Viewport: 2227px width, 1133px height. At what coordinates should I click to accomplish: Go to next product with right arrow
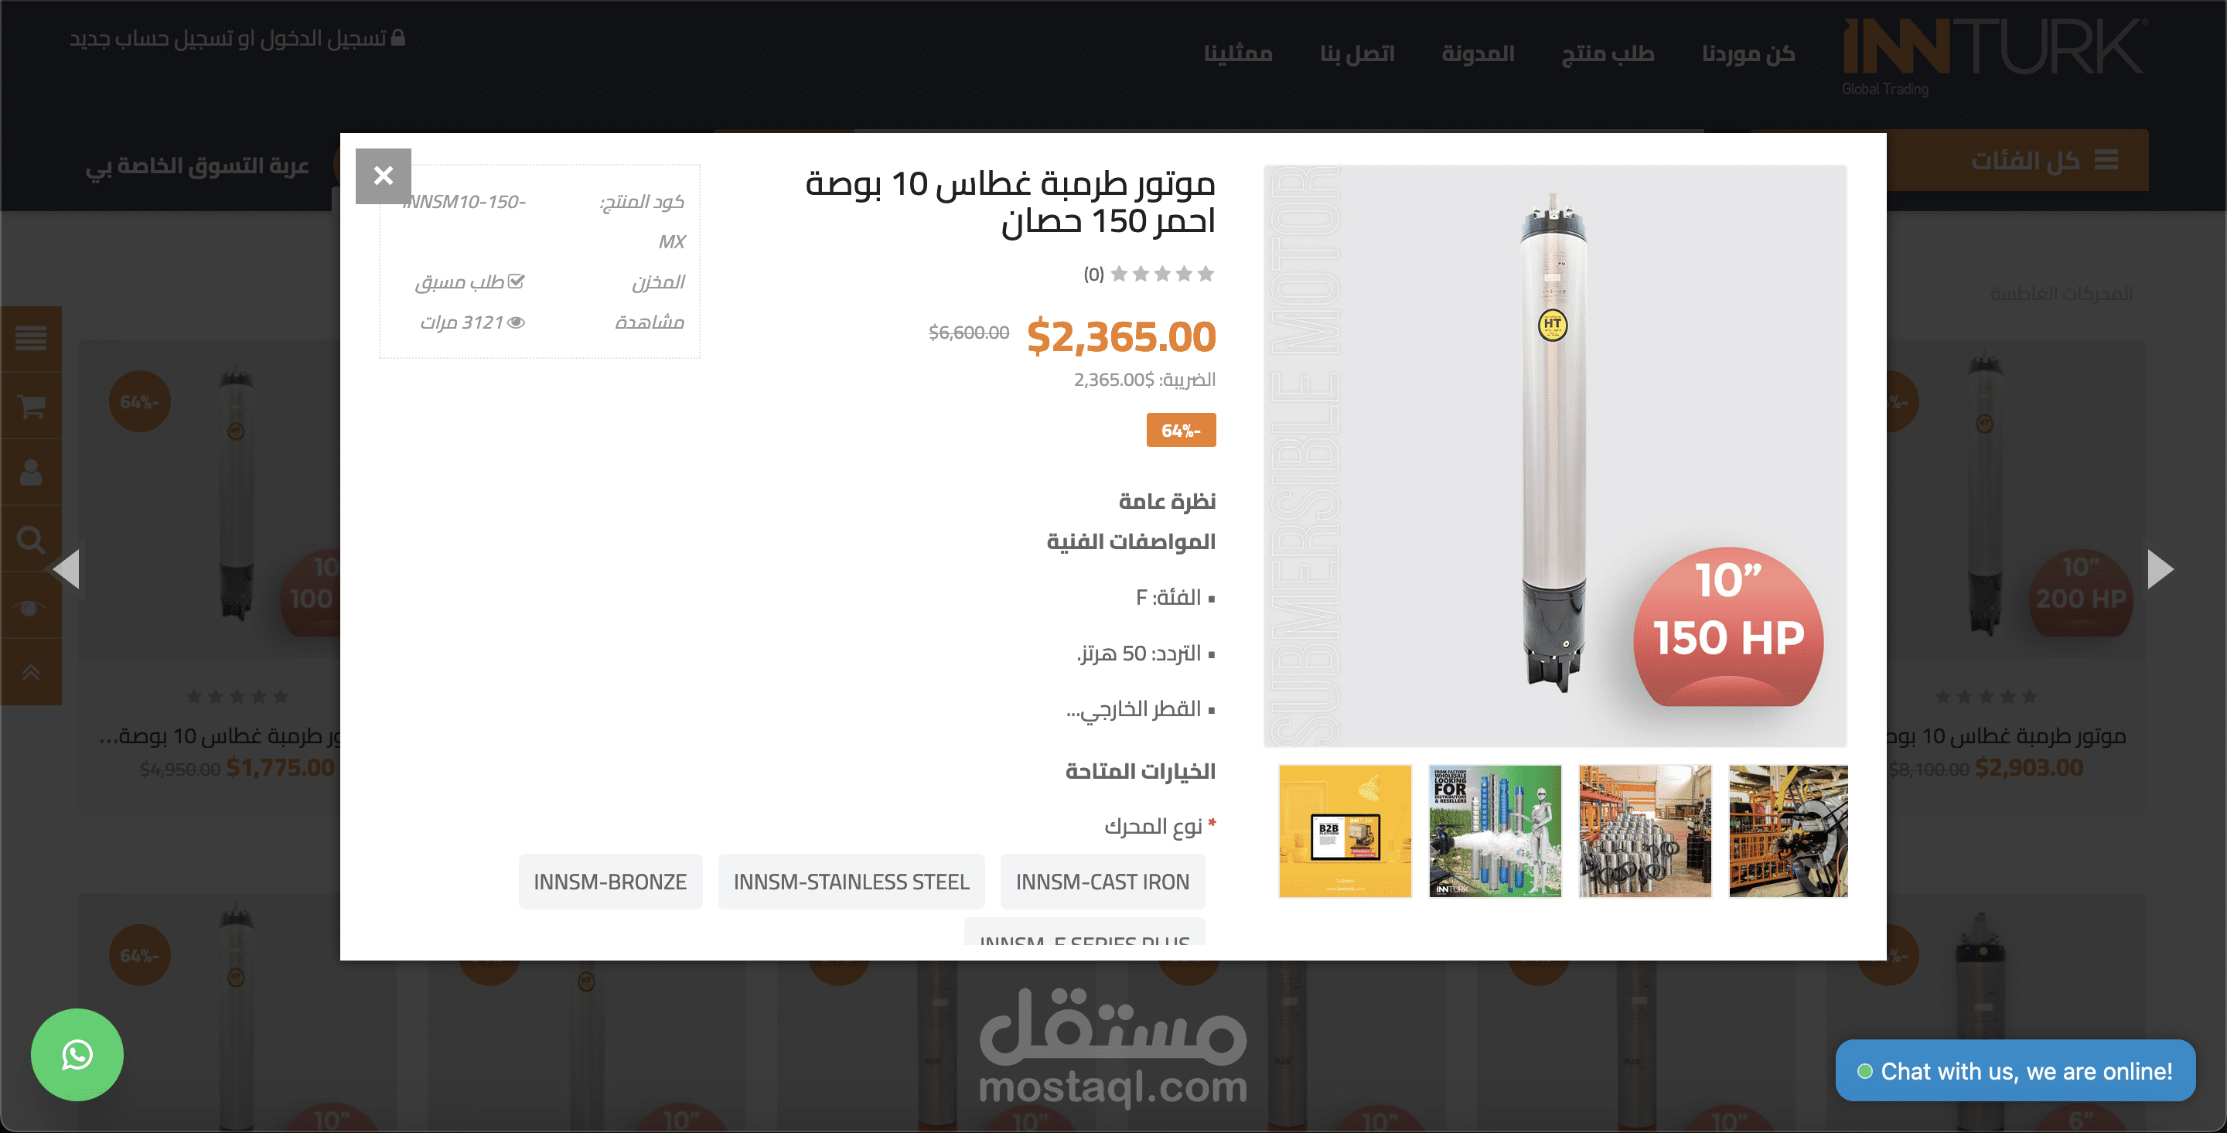(2160, 568)
